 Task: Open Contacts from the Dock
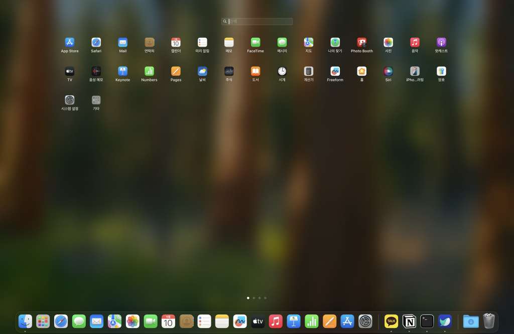point(186,321)
